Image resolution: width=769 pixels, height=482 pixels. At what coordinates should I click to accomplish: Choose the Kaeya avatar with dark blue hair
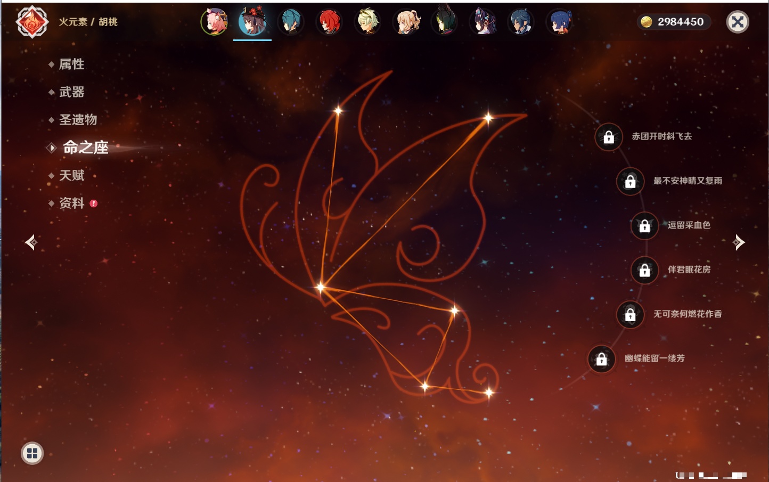pos(521,22)
